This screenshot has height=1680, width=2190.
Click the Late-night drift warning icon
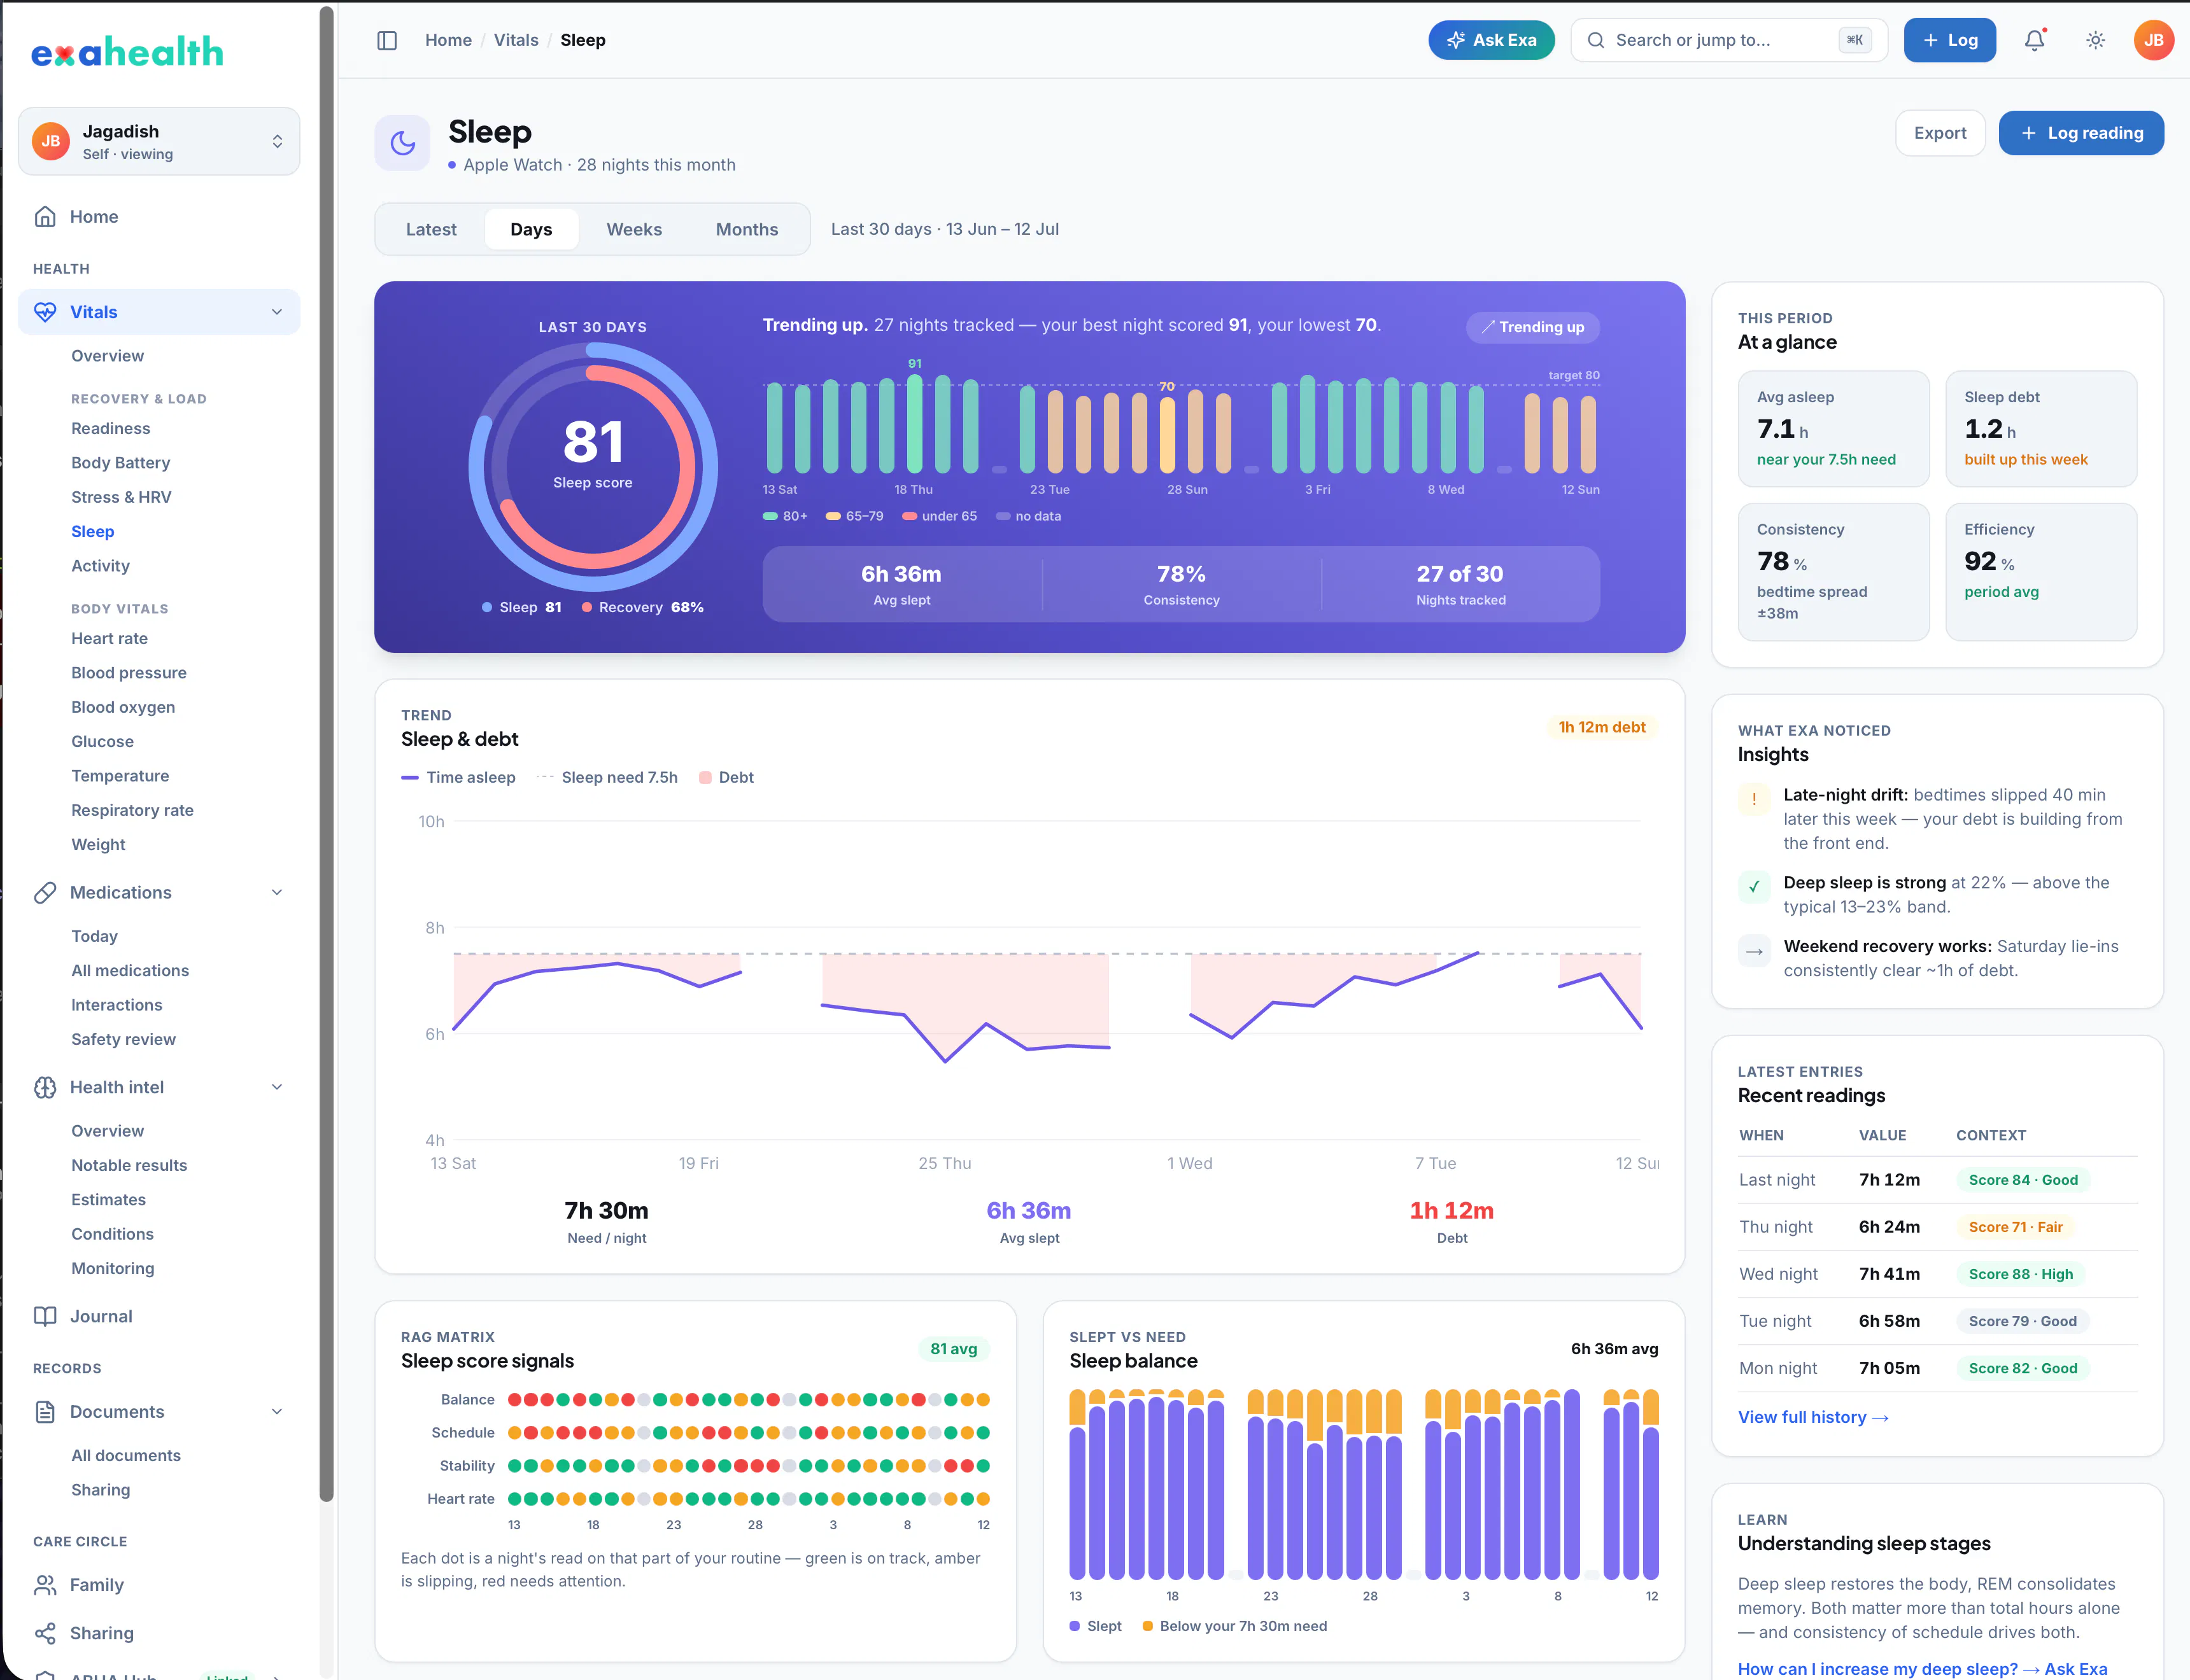(x=1754, y=798)
